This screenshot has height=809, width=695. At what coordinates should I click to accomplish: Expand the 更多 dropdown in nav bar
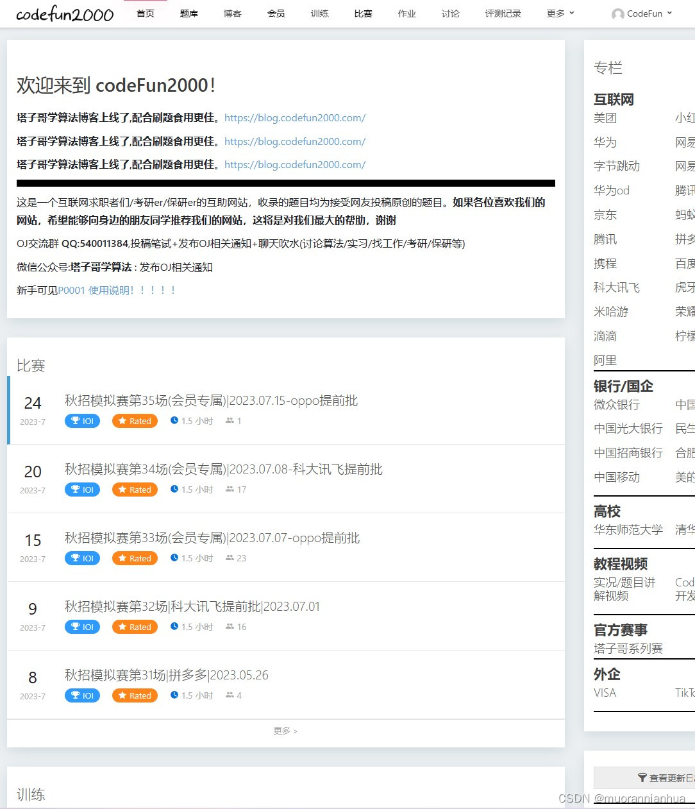[560, 13]
